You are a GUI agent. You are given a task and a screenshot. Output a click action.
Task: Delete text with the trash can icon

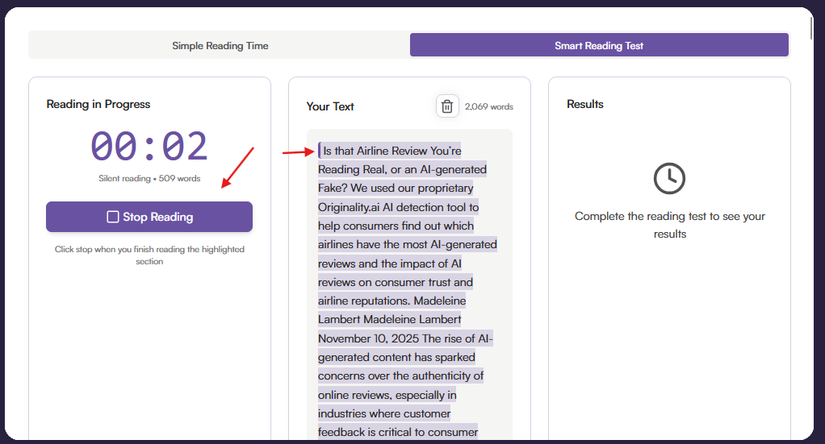(x=446, y=106)
